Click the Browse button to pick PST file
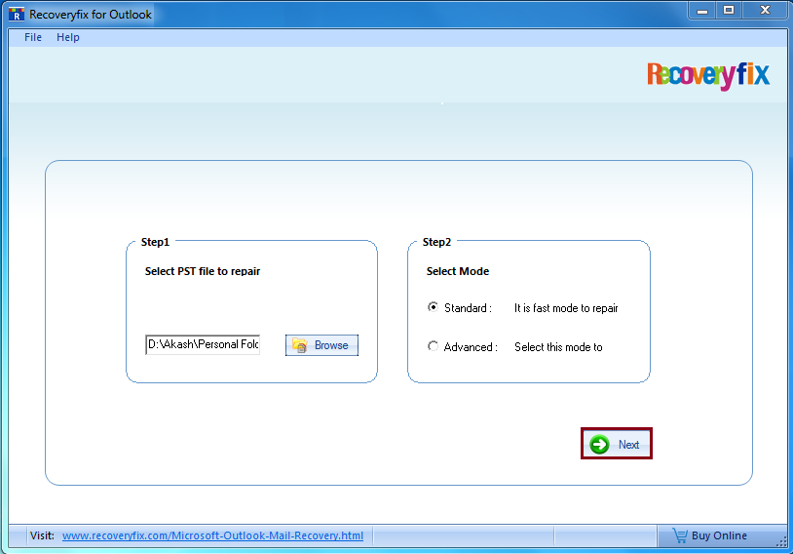 coord(321,345)
